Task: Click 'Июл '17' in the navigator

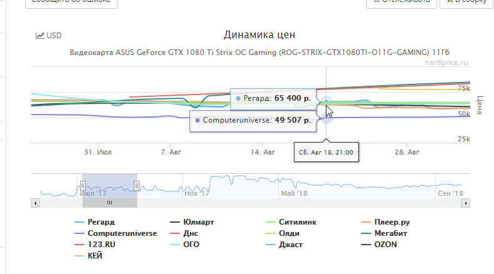Action: point(94,193)
